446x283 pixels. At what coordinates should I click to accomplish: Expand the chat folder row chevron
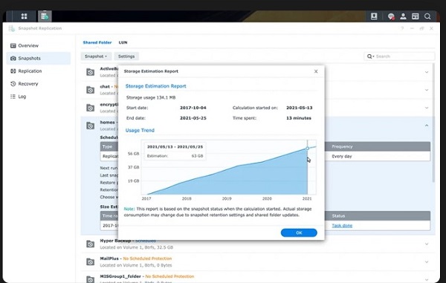[x=427, y=90]
